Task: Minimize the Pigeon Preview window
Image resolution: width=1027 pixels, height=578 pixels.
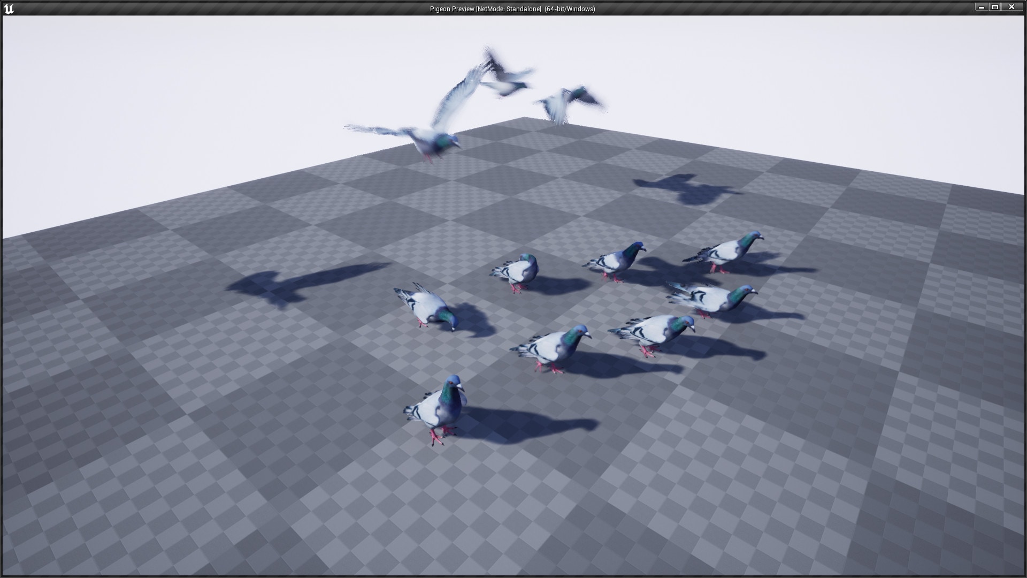Action: (982, 7)
